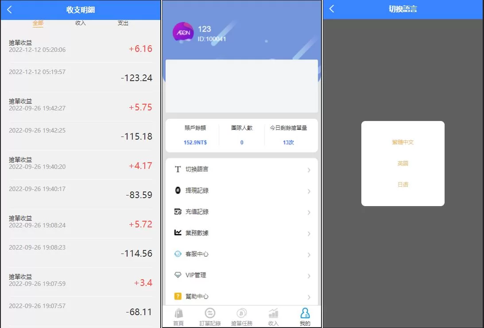Click the 收支明細 header title
The image size is (484, 328).
(81, 10)
